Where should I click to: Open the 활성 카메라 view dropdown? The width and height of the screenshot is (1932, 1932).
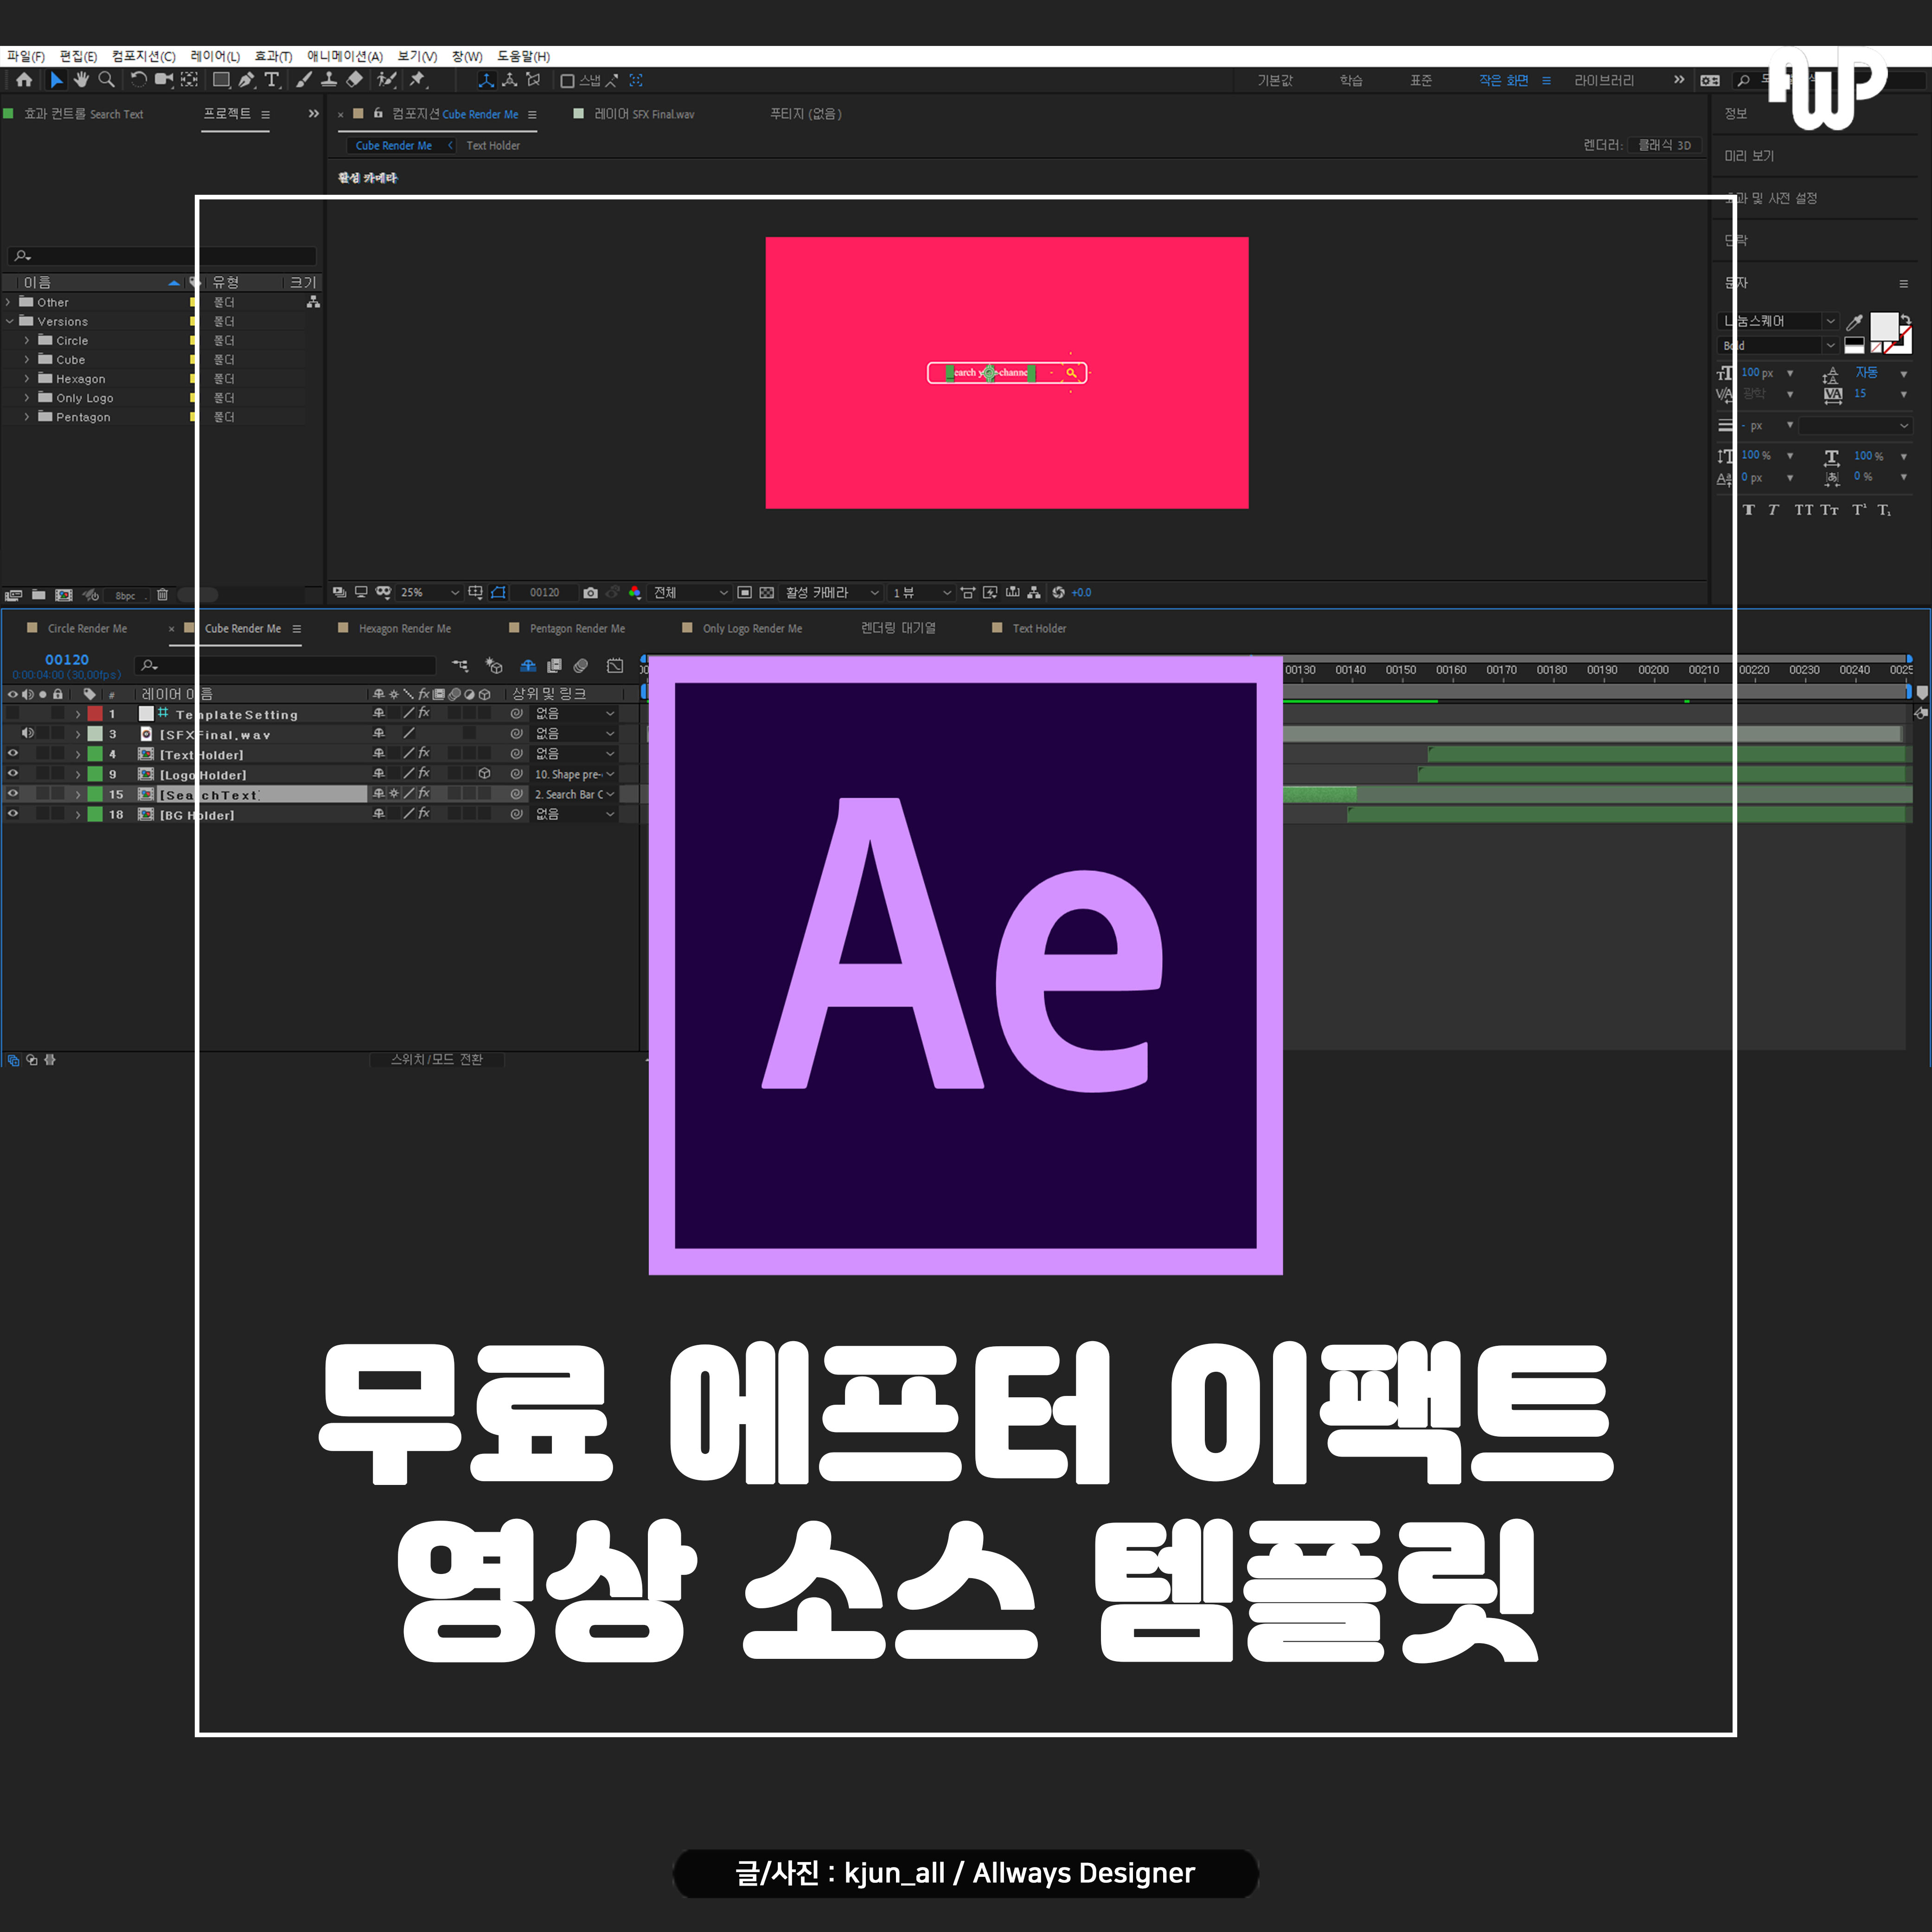pyautogui.click(x=832, y=593)
